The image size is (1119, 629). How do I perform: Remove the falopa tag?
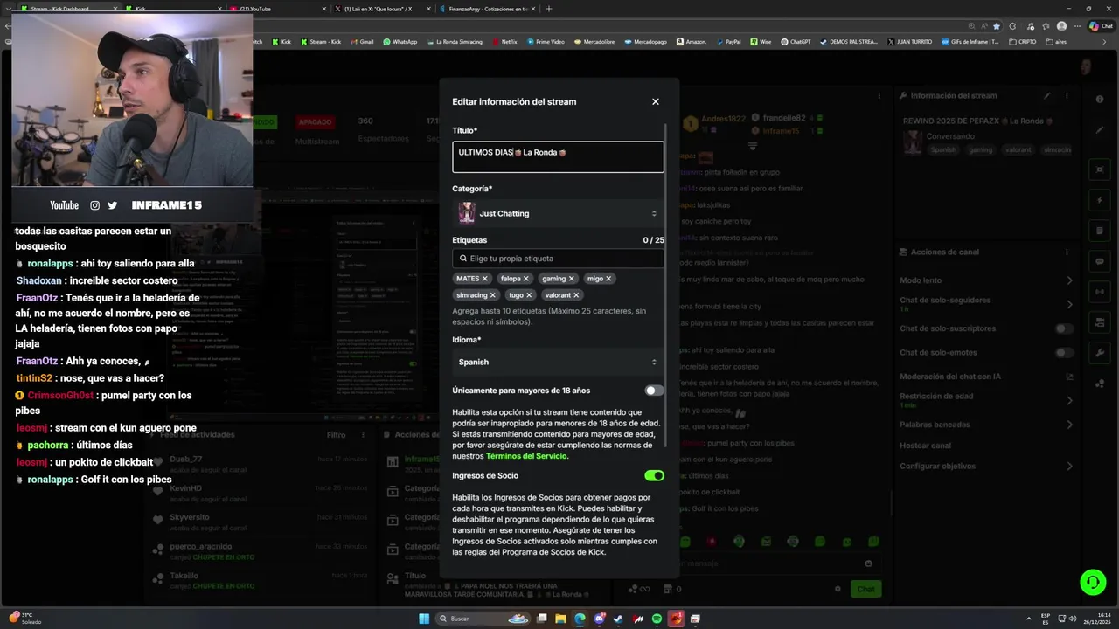(526, 279)
